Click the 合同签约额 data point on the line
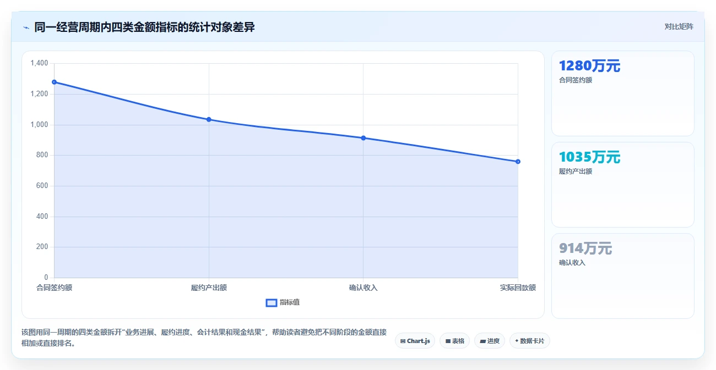The image size is (716, 370). point(54,82)
